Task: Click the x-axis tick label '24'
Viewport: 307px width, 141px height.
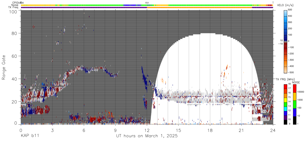Action: [273, 130]
